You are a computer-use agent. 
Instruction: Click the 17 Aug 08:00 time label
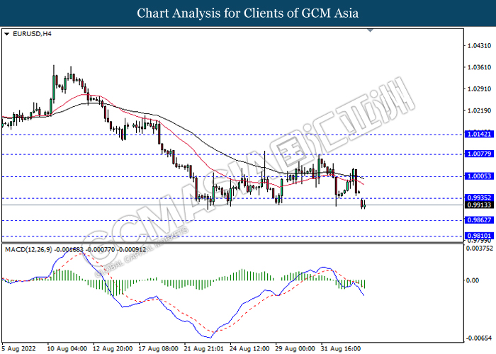(x=159, y=348)
